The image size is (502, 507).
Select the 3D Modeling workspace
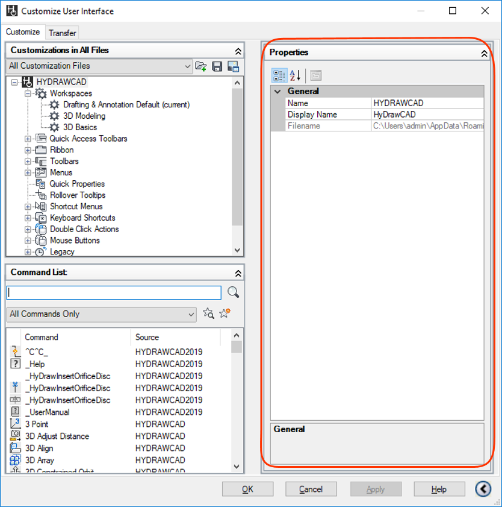tap(84, 116)
